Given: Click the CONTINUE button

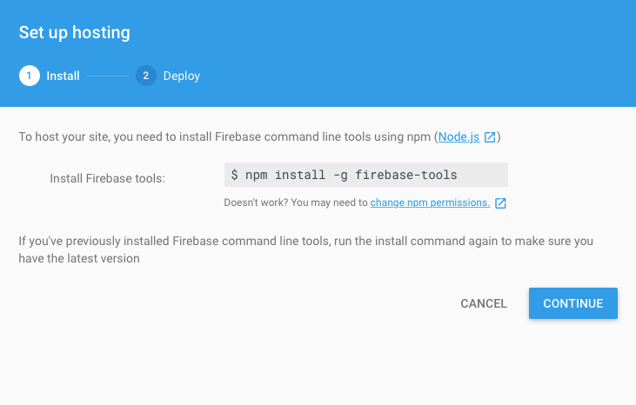Looking at the screenshot, I should click(573, 303).
